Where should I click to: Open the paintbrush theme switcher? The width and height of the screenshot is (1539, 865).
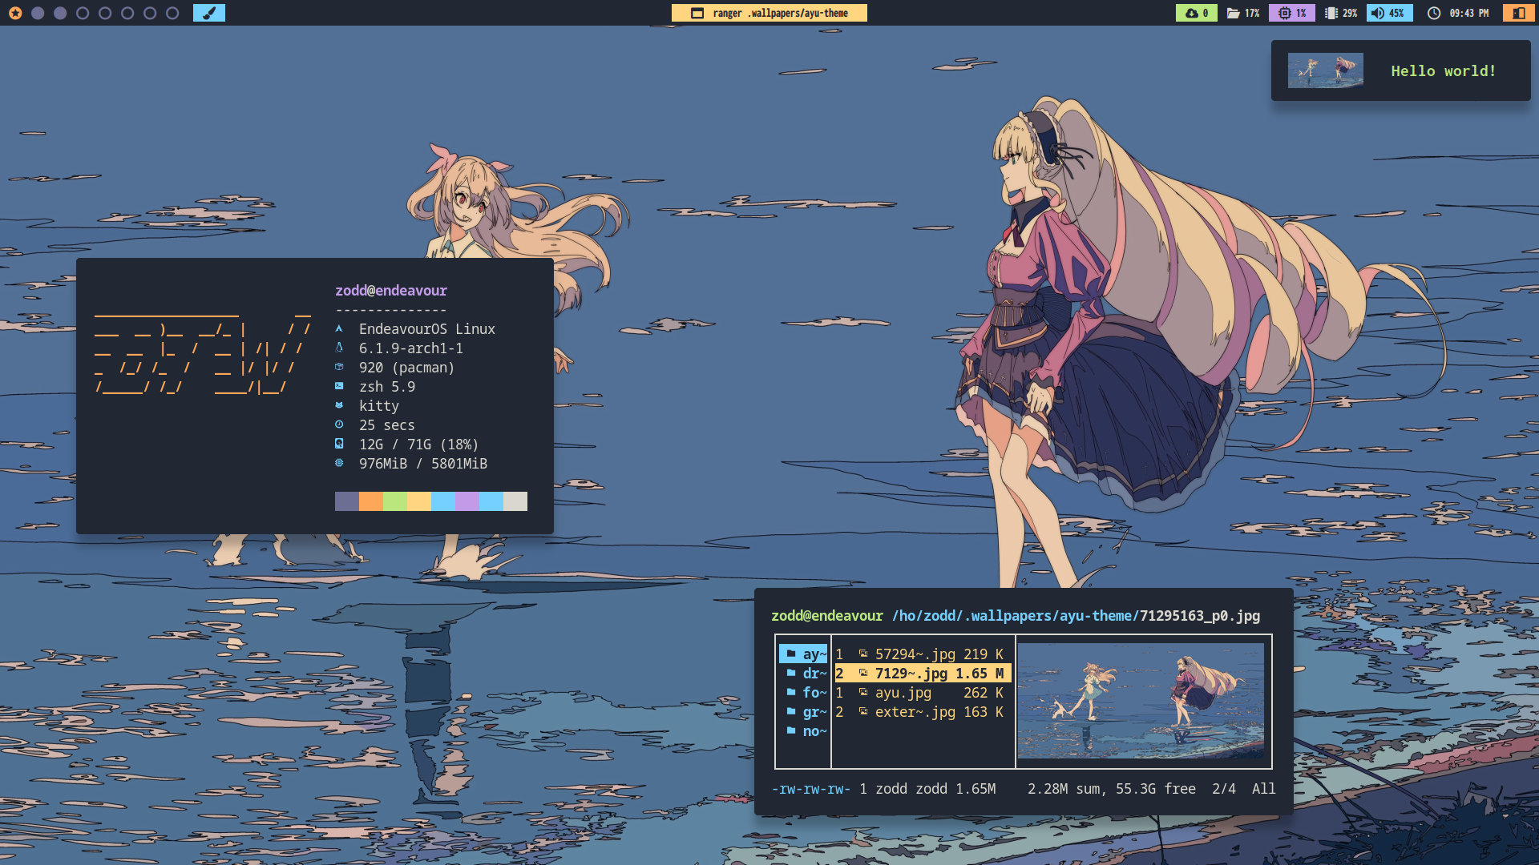209,13
